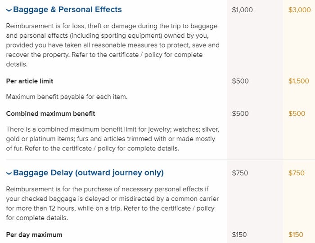Click the Per day maximum label
This screenshot has width=315, height=243.
34,234
